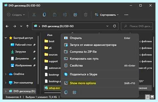This screenshot has width=158, height=102.
Task: Select the setup.exe file
Action: tap(52, 88)
